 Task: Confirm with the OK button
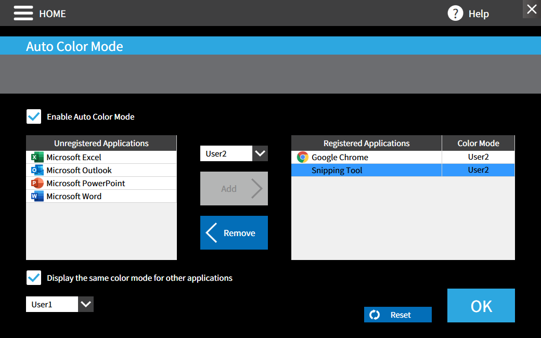[x=481, y=306]
